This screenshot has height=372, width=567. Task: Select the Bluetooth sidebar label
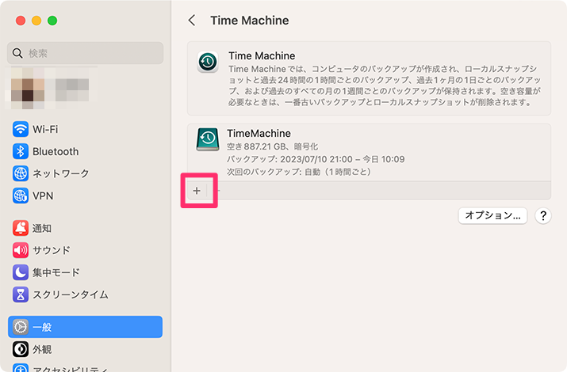(56, 151)
